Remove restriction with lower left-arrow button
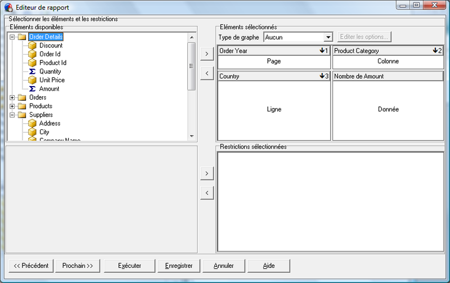The image size is (450, 283). (x=207, y=193)
